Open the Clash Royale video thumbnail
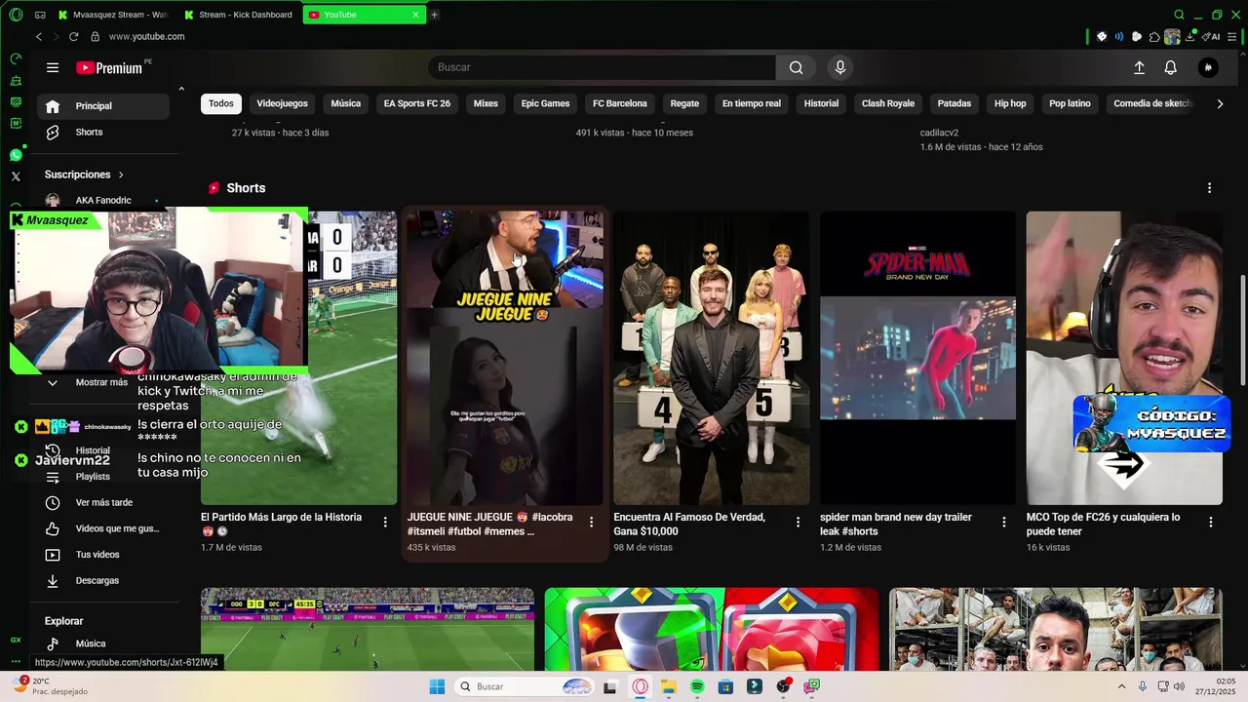Image resolution: width=1248 pixels, height=702 pixels. click(712, 629)
